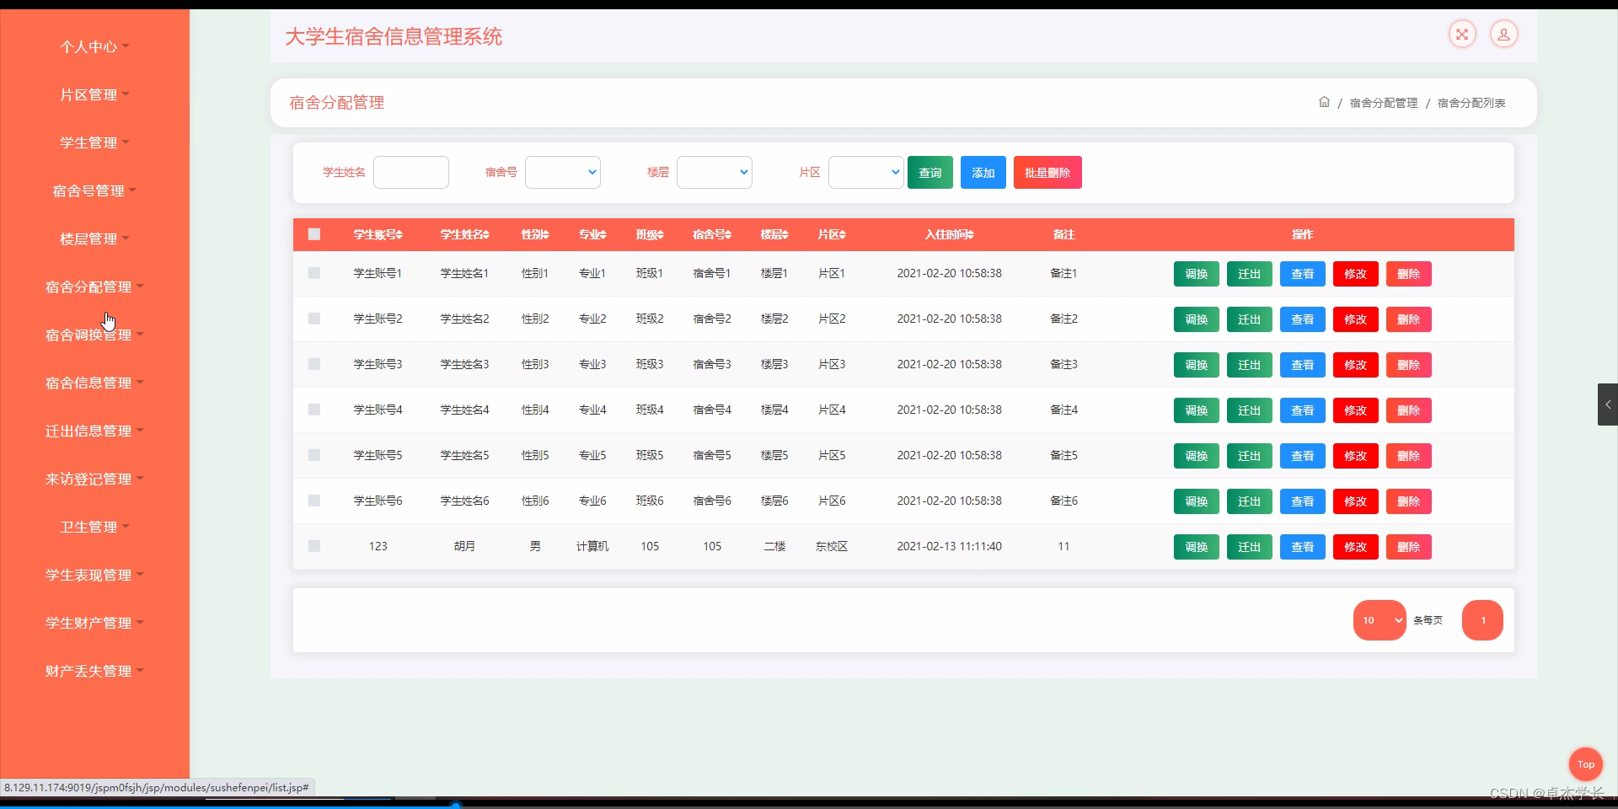Click page number 1 in pagination
This screenshot has height=809, width=1618.
coord(1482,620)
